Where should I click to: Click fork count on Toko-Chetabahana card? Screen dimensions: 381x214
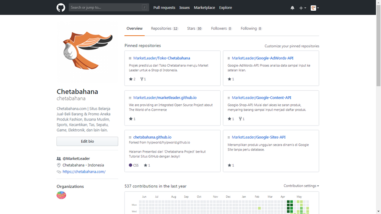[143, 79]
